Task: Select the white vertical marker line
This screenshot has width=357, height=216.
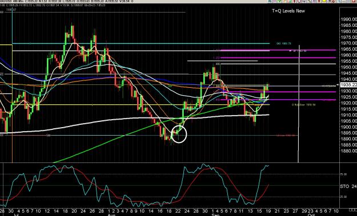Action: point(299,104)
